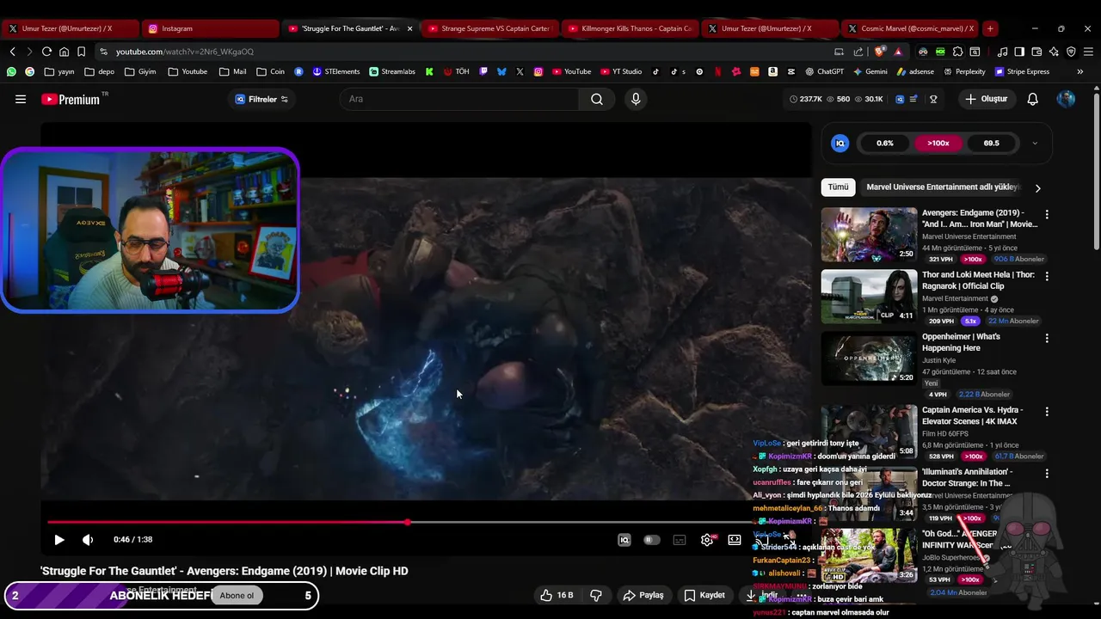Screen dimensions: 1101x619
Task: Reload the page
Action: pos(46,52)
